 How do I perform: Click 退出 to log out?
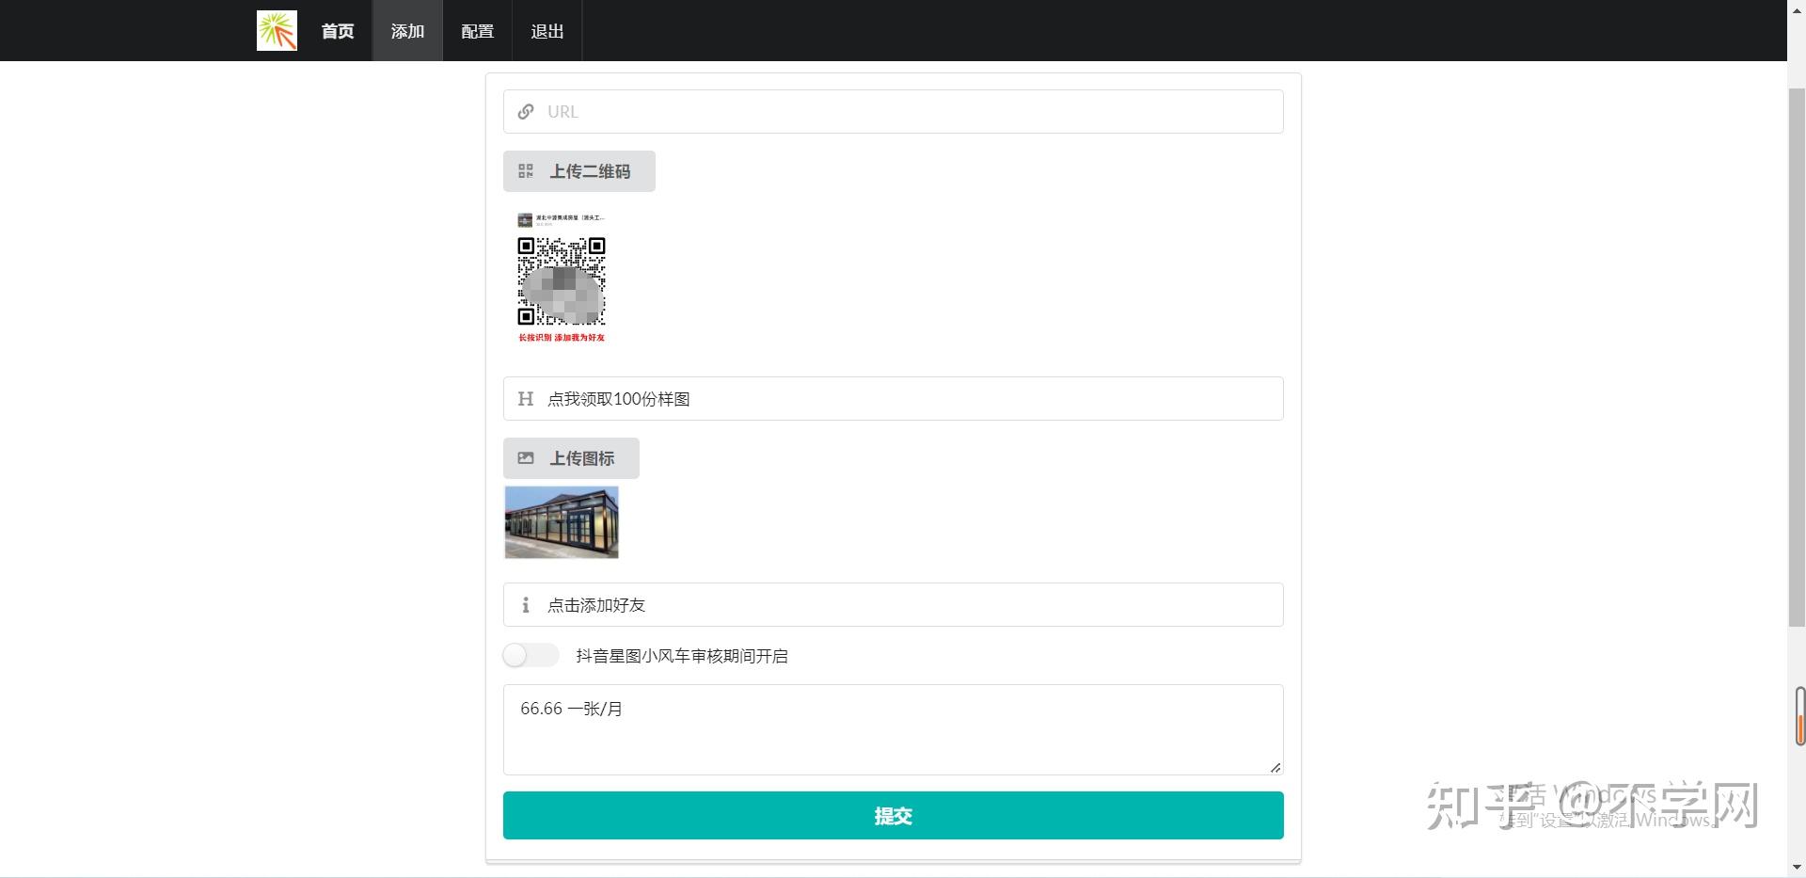[547, 30]
